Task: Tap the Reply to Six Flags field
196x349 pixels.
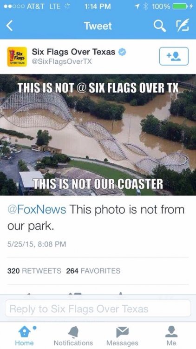Action: (x=98, y=309)
